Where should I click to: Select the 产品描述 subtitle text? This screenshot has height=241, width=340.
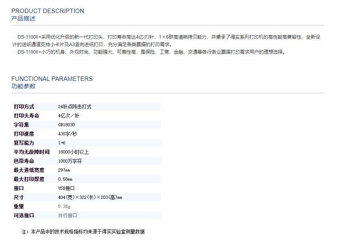(x=23, y=18)
